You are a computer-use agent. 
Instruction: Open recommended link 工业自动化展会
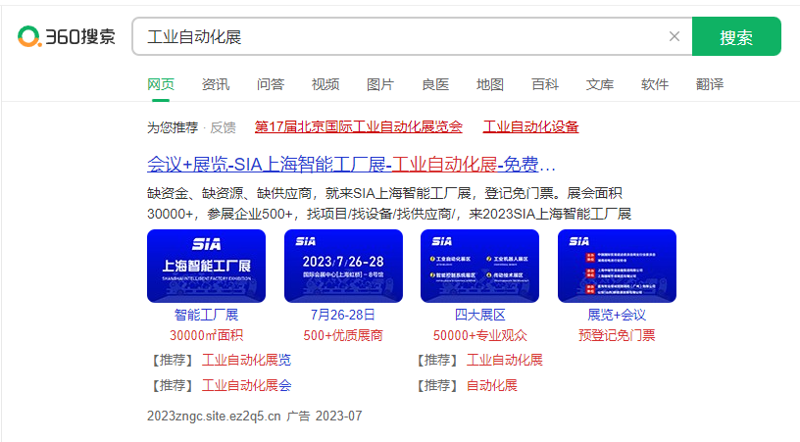pos(246,385)
